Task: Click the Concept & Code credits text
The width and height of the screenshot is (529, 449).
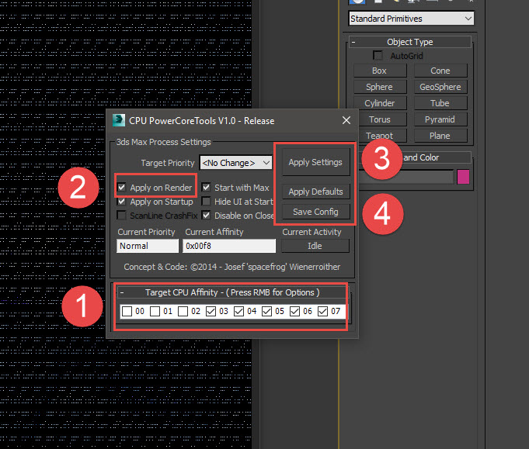Action: coord(232,267)
